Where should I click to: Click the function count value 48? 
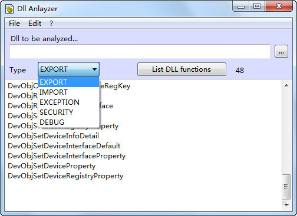coord(240,70)
